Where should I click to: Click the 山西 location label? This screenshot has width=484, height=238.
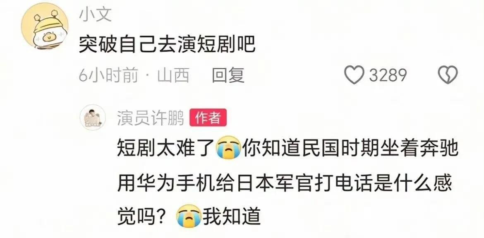click(x=173, y=75)
